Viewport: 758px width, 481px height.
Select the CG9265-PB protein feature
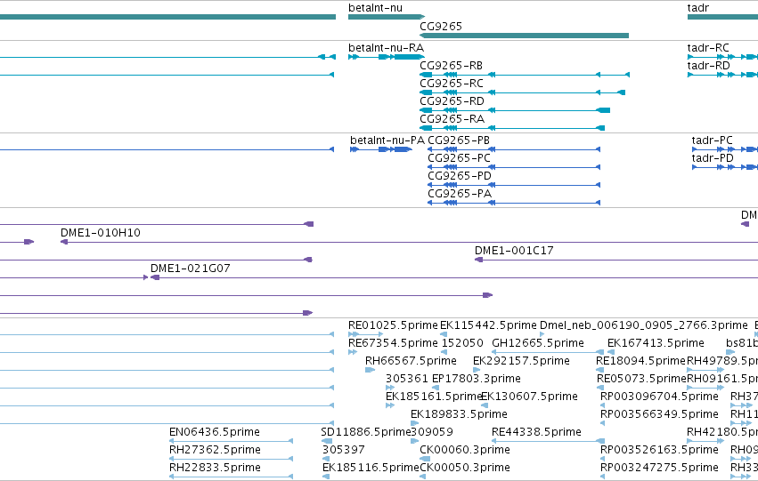(x=514, y=149)
